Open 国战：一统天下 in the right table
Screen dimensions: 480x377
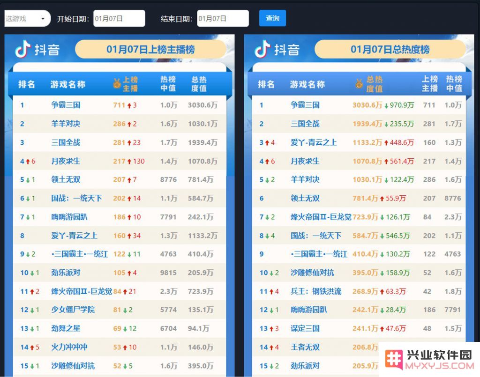pyautogui.click(x=316, y=236)
